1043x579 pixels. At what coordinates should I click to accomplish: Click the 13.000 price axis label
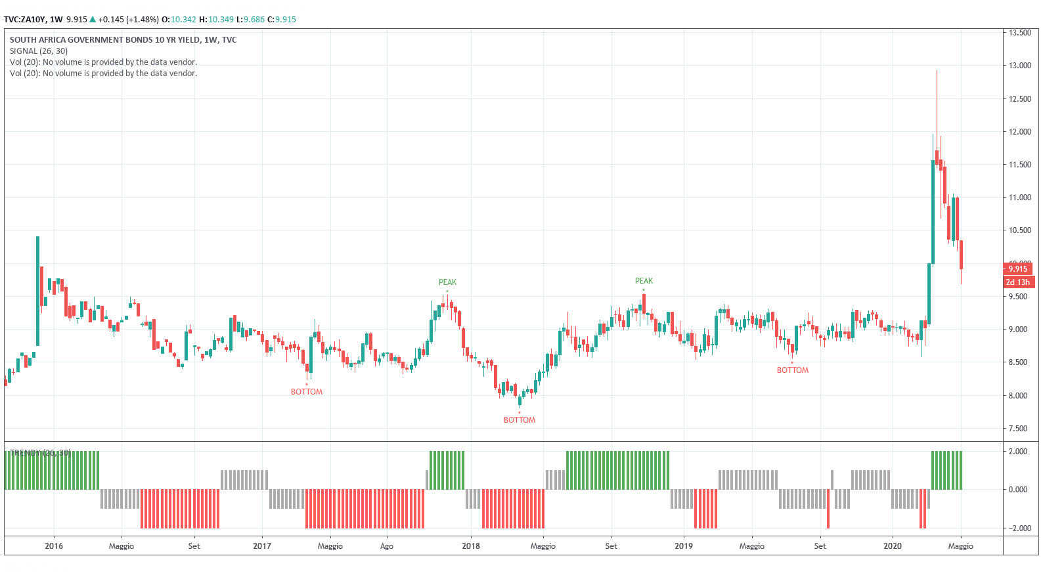[x=1020, y=66]
